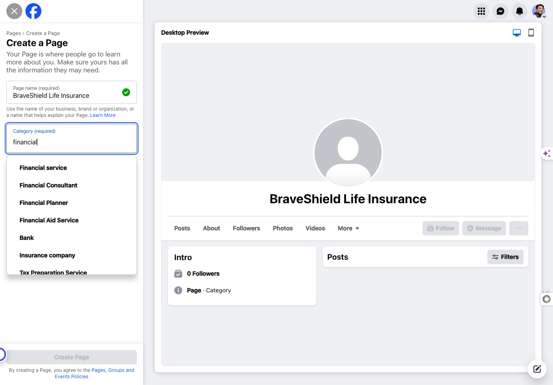
Task: Go to the Pages breadcrumb
Action: pos(14,33)
